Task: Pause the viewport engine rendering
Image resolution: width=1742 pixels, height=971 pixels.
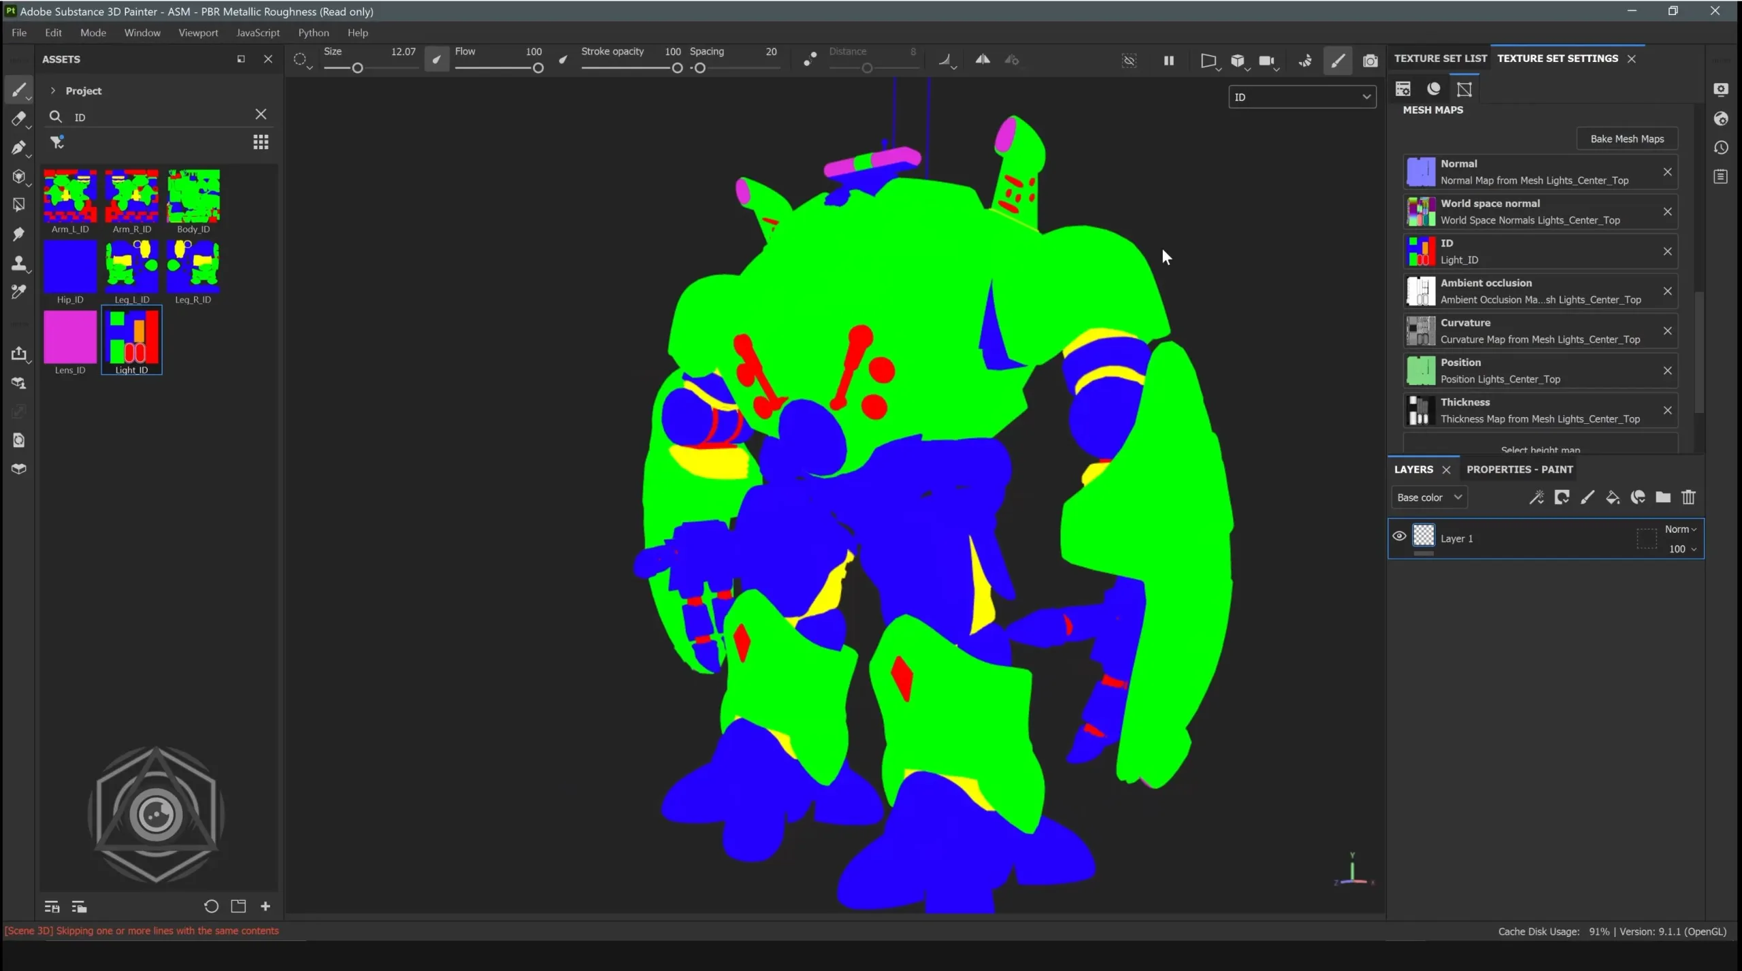Action: [1168, 61]
